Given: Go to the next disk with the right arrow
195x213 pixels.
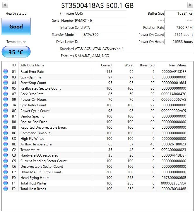Looking at the screenshot, I should tap(190, 5).
